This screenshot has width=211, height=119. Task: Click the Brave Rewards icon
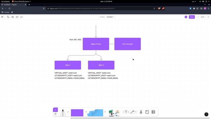(x=163, y=9)
